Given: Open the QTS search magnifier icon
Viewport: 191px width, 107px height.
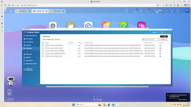Looking at the screenshot, I should 127,11.
